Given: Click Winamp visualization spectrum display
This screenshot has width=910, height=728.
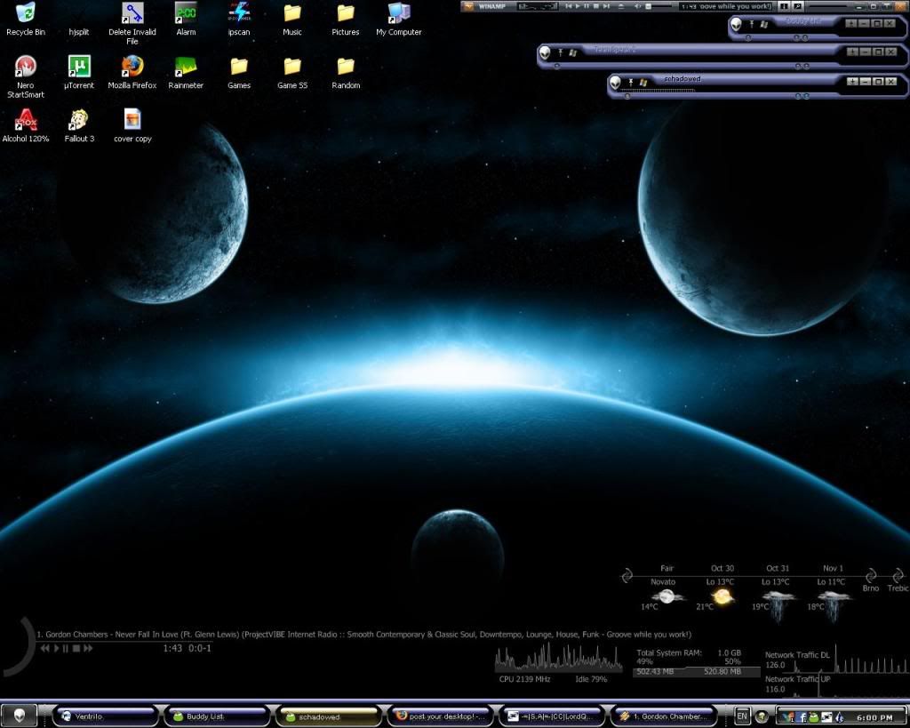Looking at the screenshot, I should (x=538, y=6).
